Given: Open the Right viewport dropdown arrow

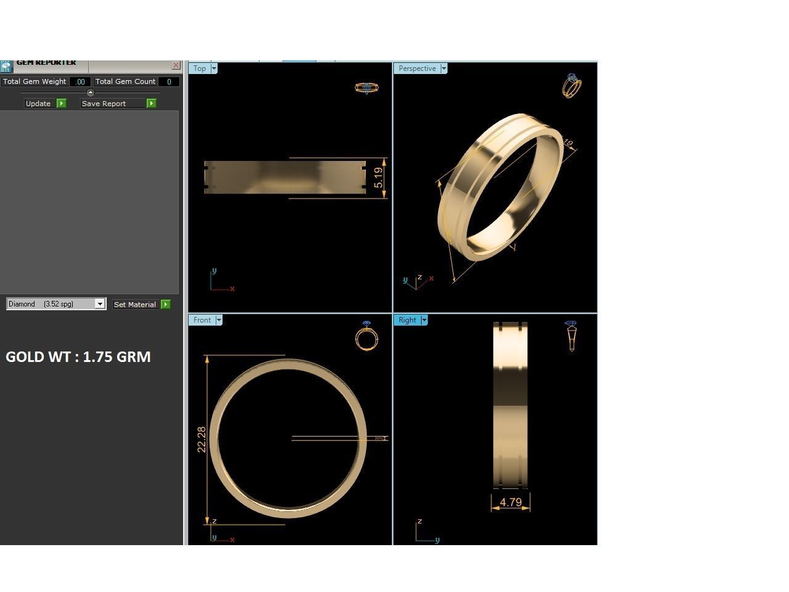Looking at the screenshot, I should (424, 320).
